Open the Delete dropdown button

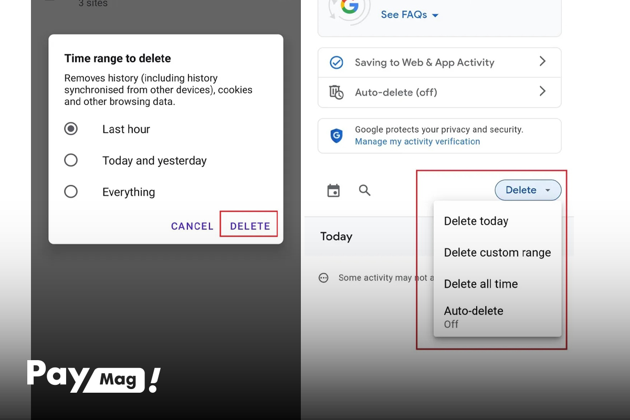coord(528,190)
